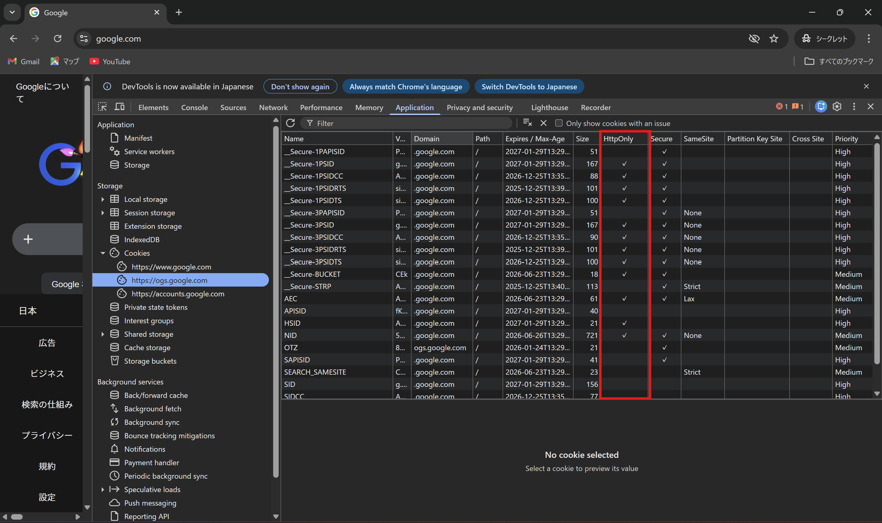Bookmark this page with star icon

pos(774,39)
